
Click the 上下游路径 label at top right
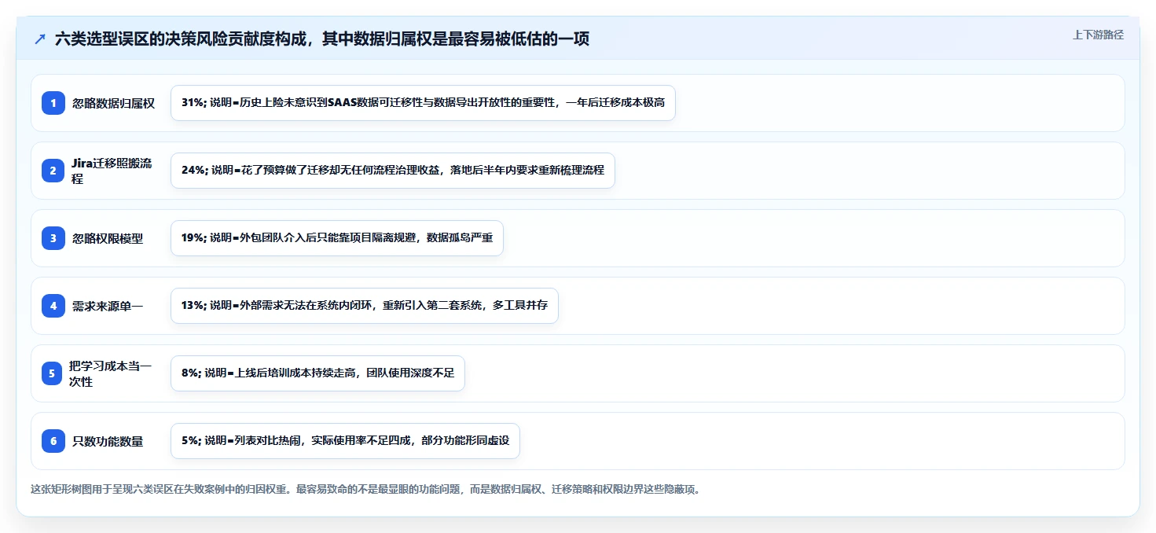[x=1098, y=35]
